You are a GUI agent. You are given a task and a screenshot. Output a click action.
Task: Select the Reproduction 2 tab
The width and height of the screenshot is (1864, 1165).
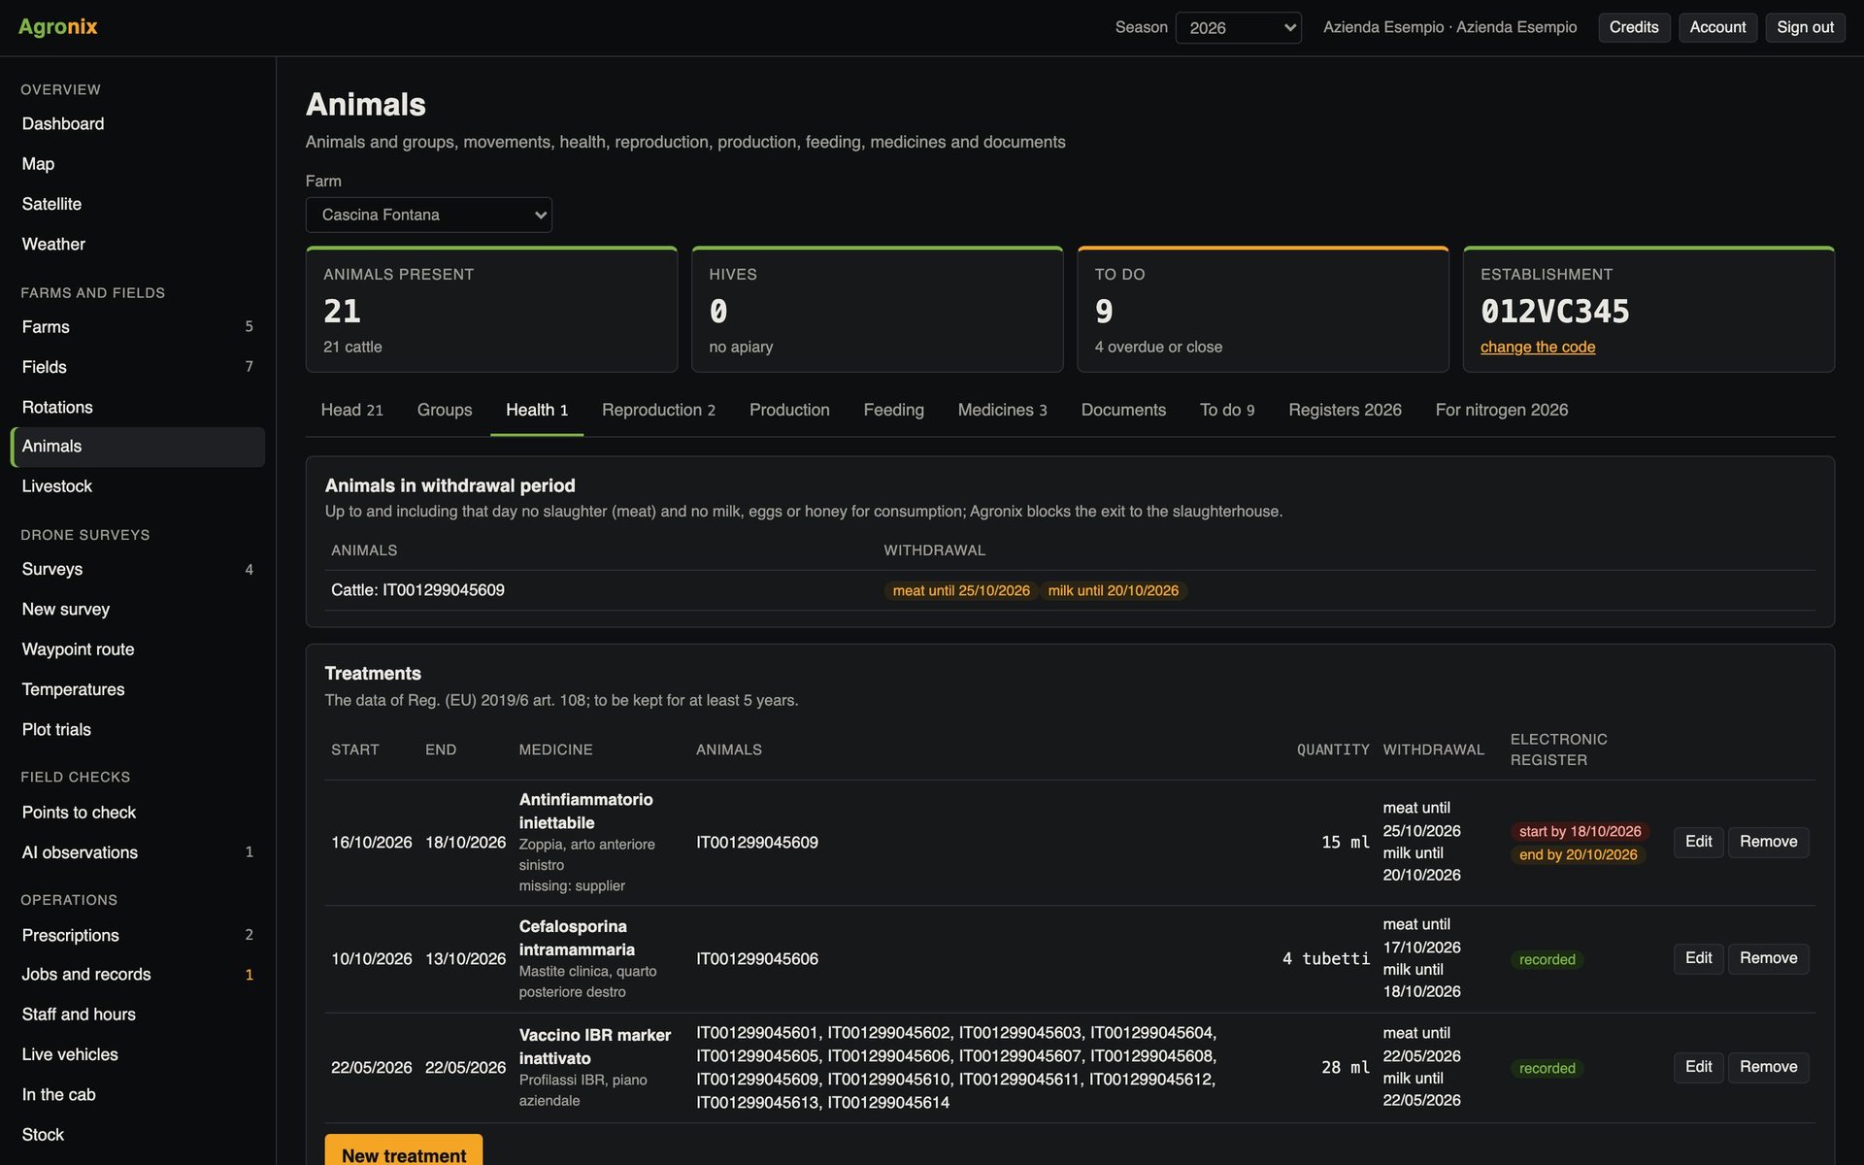(658, 410)
